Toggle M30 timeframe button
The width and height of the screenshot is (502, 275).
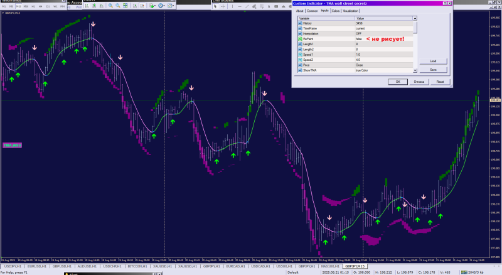point(26,6)
